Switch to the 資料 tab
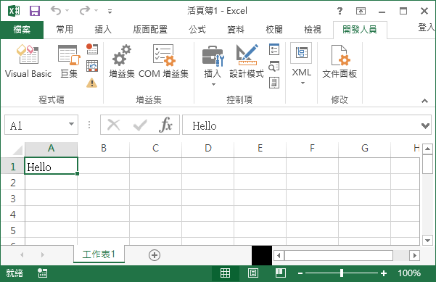The width and height of the screenshot is (436, 282). coord(236,29)
